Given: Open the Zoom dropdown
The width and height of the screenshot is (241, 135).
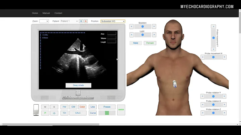Looking at the screenshot, I should (x=44, y=21).
